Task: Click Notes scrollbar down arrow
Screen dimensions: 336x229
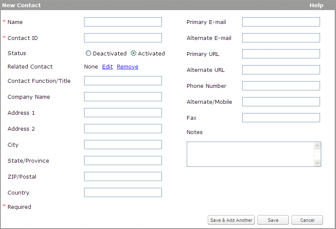Action: (x=317, y=163)
